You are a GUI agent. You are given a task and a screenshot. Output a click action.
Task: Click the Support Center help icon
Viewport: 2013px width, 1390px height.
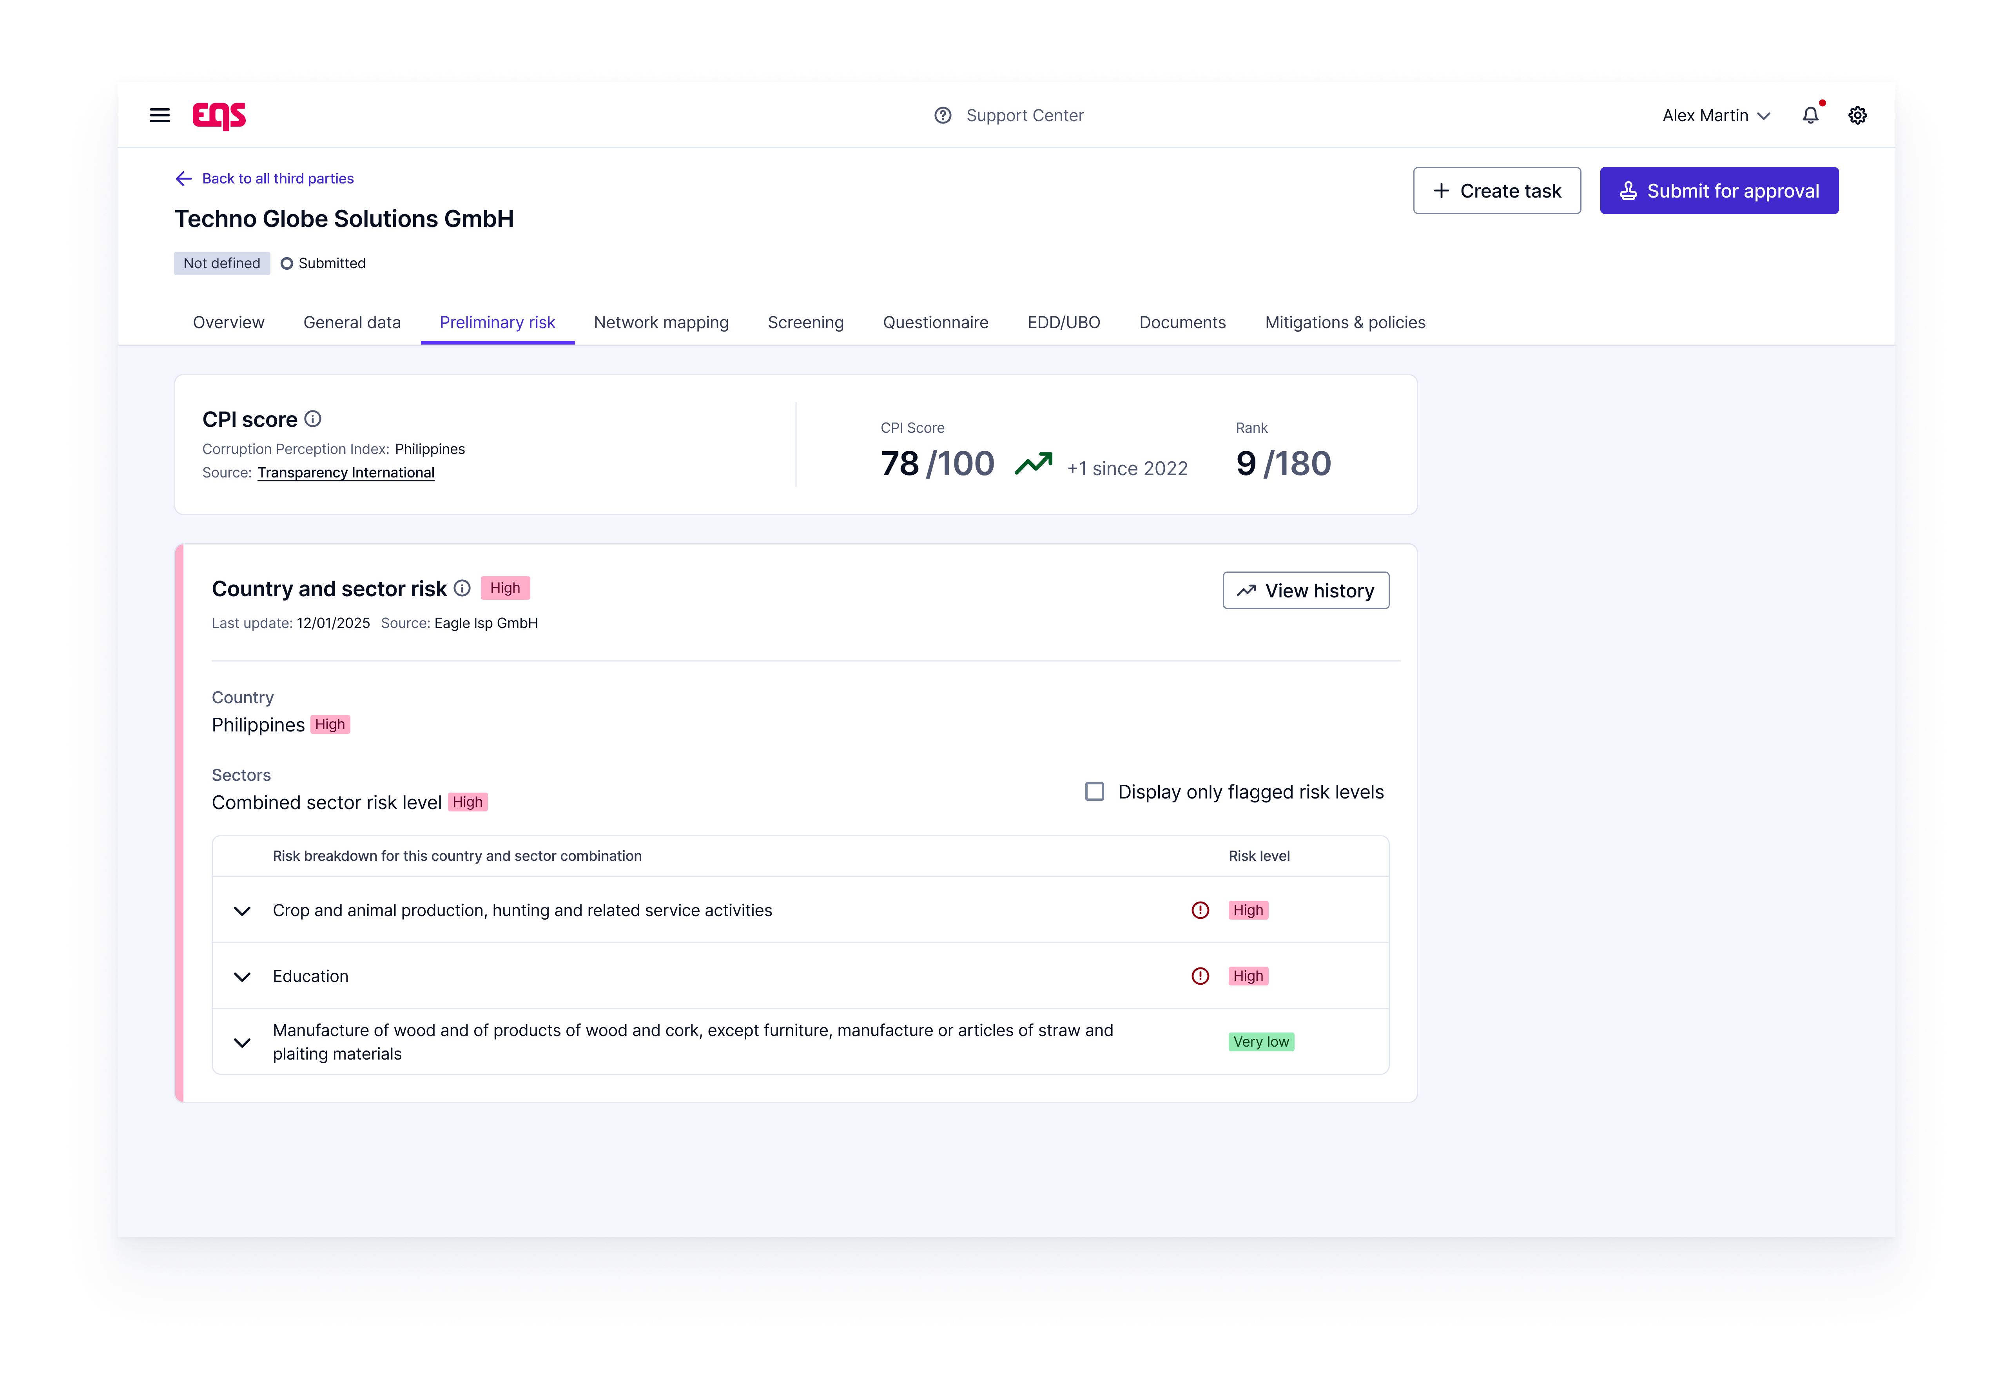(942, 115)
